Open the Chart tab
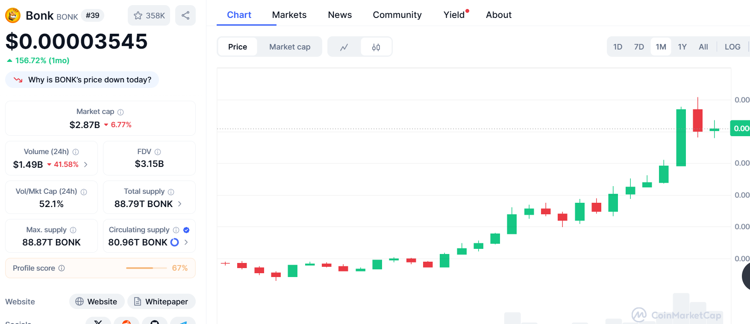Image resolution: width=750 pixels, height=324 pixels. pos(239,15)
